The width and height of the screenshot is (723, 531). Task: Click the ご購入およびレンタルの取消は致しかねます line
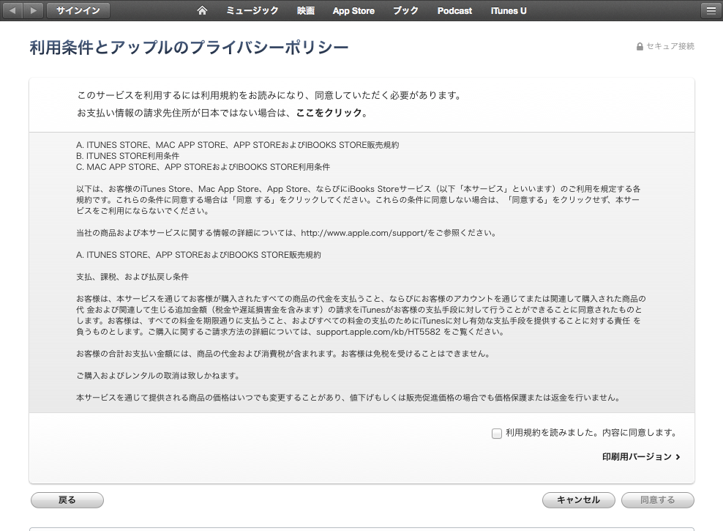click(x=159, y=376)
